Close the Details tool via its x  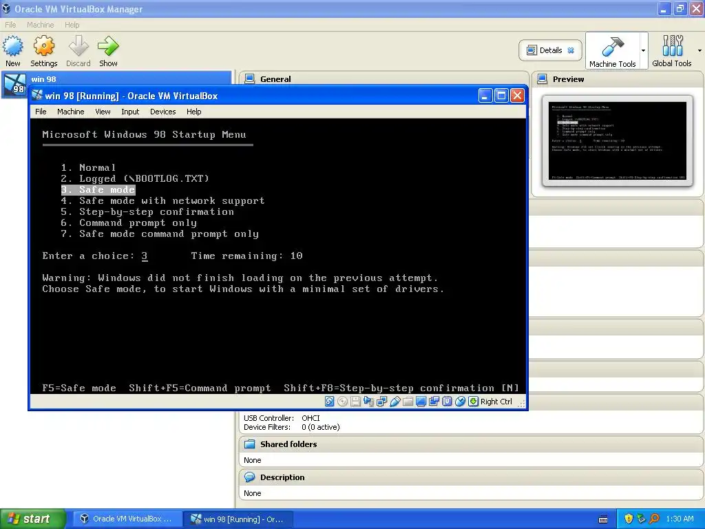click(571, 50)
